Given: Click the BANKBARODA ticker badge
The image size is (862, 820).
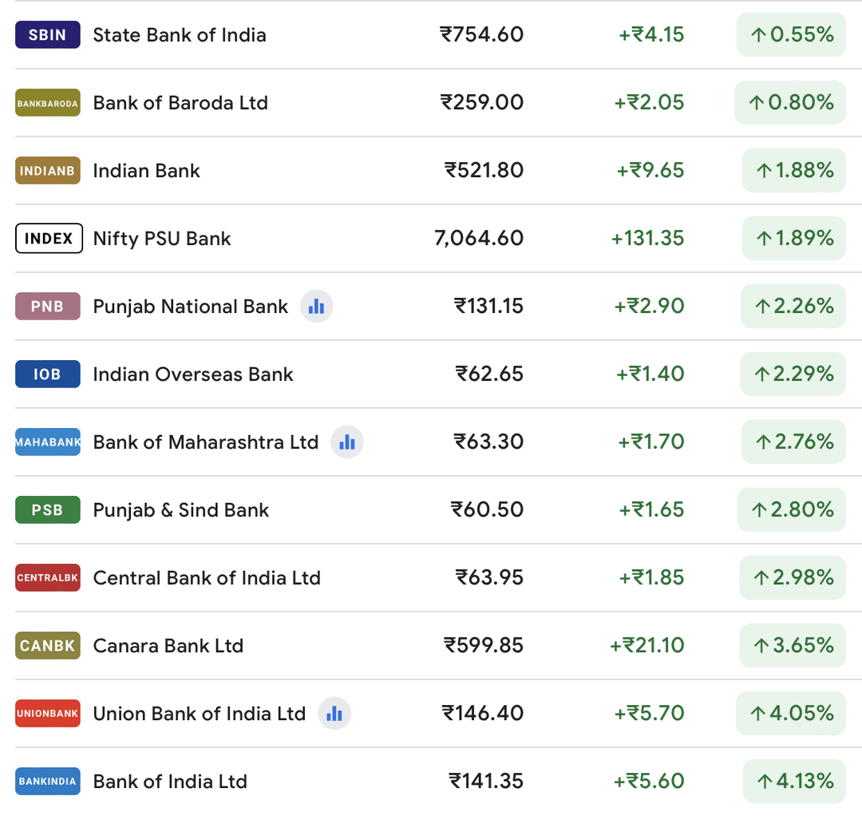Looking at the screenshot, I should coord(48,103).
